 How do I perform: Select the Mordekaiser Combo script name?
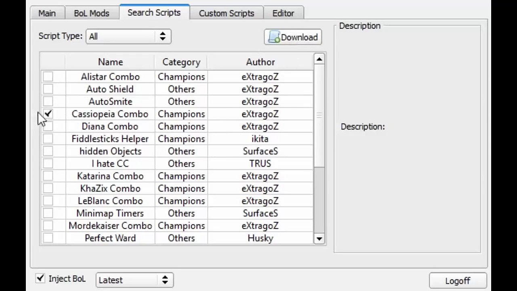click(110, 226)
